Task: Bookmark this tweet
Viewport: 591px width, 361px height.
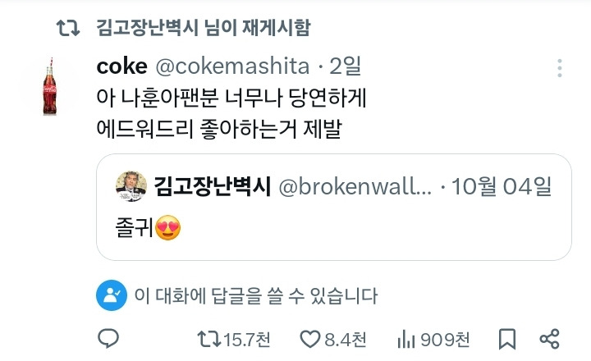Action: tap(507, 338)
